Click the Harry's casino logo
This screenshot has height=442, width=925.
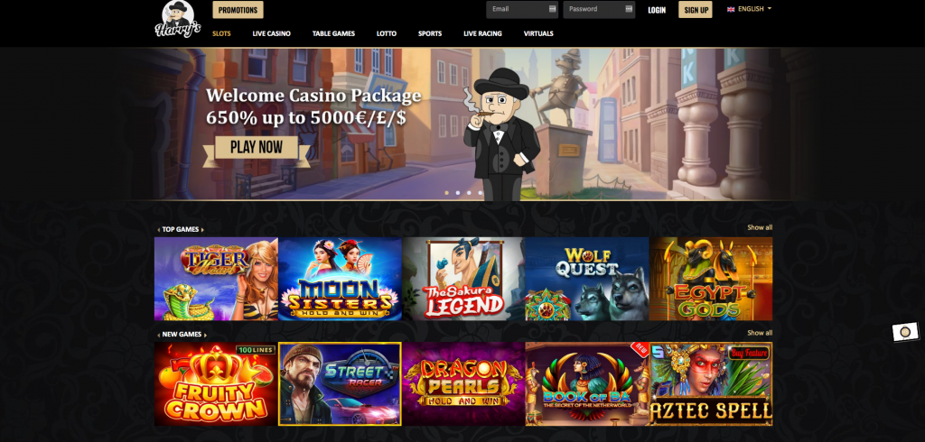pyautogui.click(x=178, y=20)
